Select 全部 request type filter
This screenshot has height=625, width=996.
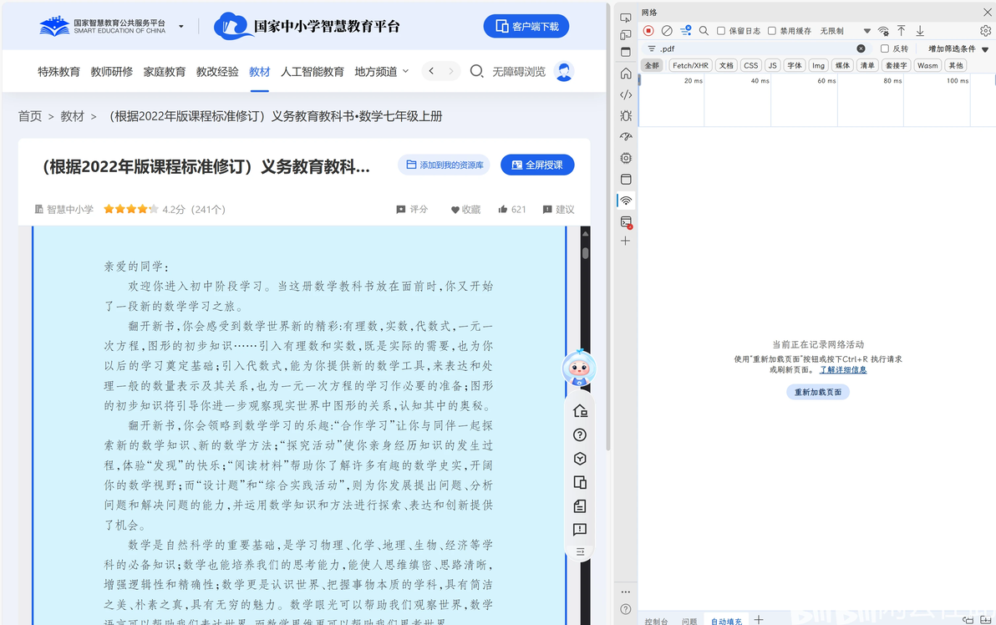pos(652,65)
